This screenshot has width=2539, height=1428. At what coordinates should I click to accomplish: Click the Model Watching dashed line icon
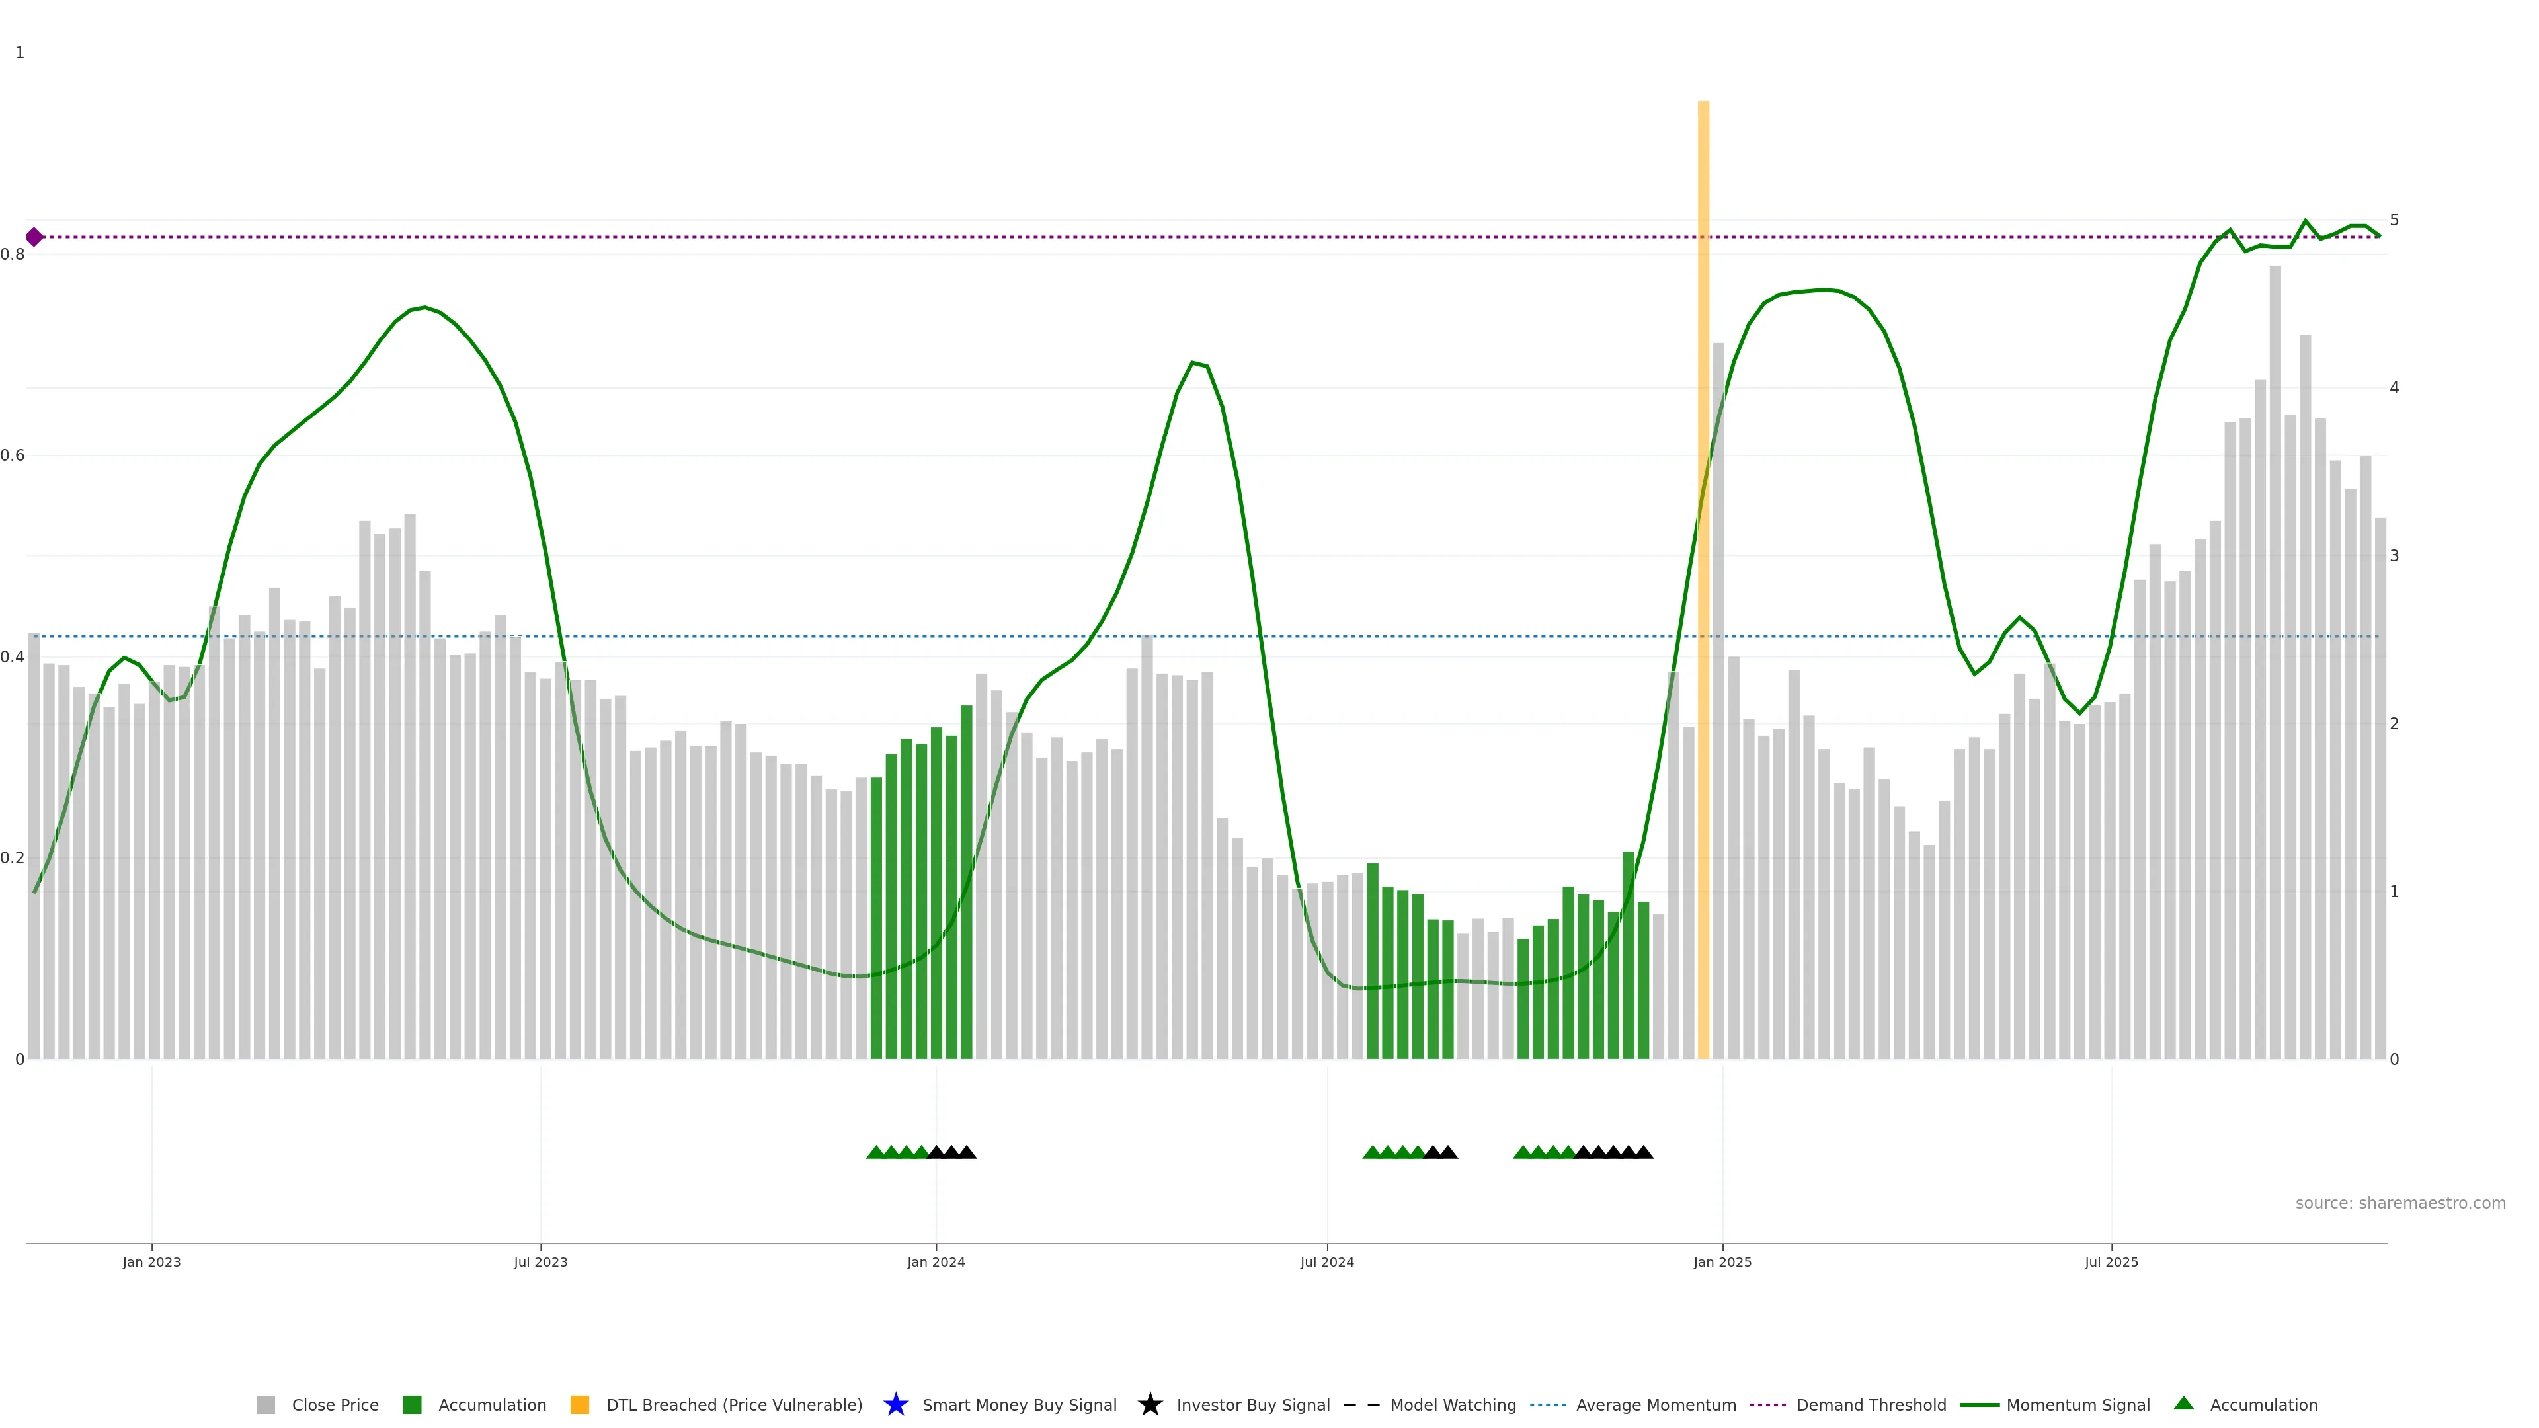coord(1361,1404)
